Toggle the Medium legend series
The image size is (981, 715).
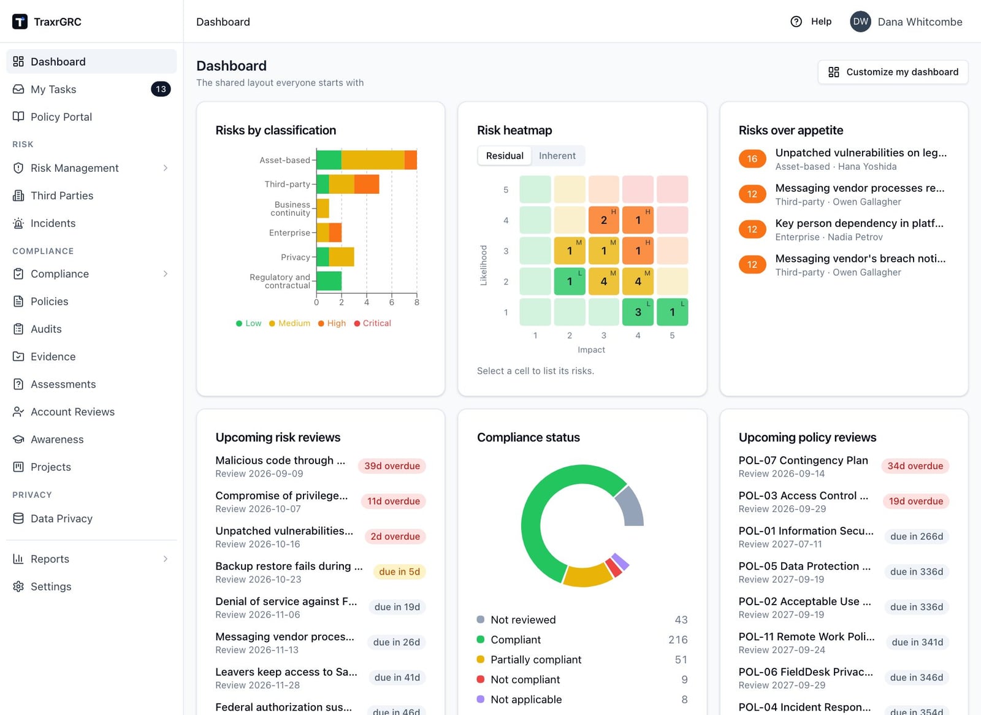(289, 323)
